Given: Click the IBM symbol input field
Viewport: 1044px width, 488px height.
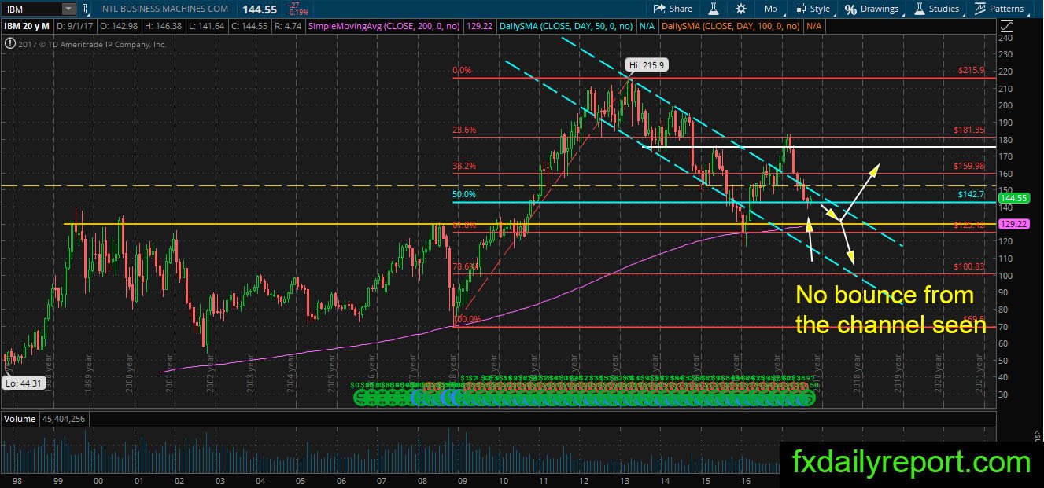Looking at the screenshot, I should click(32, 9).
